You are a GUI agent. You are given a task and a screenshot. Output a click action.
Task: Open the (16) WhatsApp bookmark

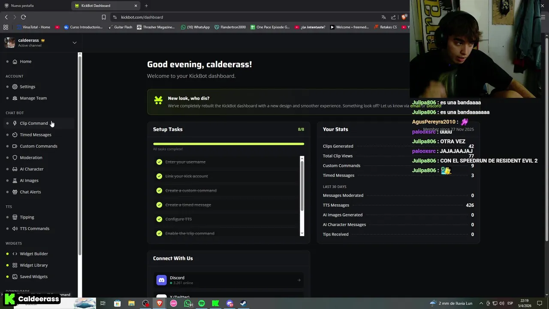[x=195, y=27]
